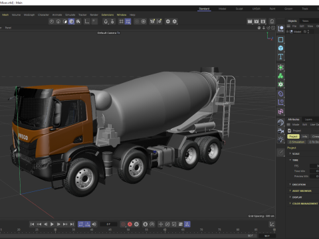Image resolution: width=319 pixels, height=239 pixels.
Task: Open the Attributes panel hamburger menu
Action: pyautogui.click(x=288, y=125)
